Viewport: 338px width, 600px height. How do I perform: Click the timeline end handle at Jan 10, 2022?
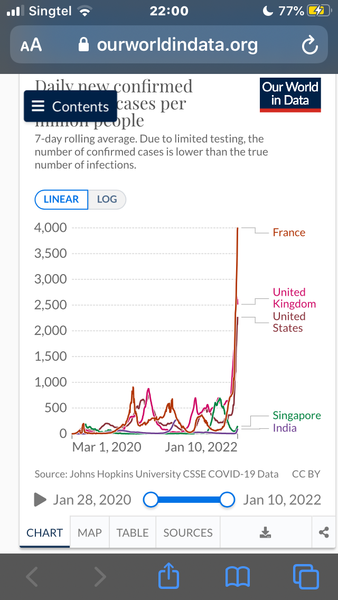click(228, 499)
